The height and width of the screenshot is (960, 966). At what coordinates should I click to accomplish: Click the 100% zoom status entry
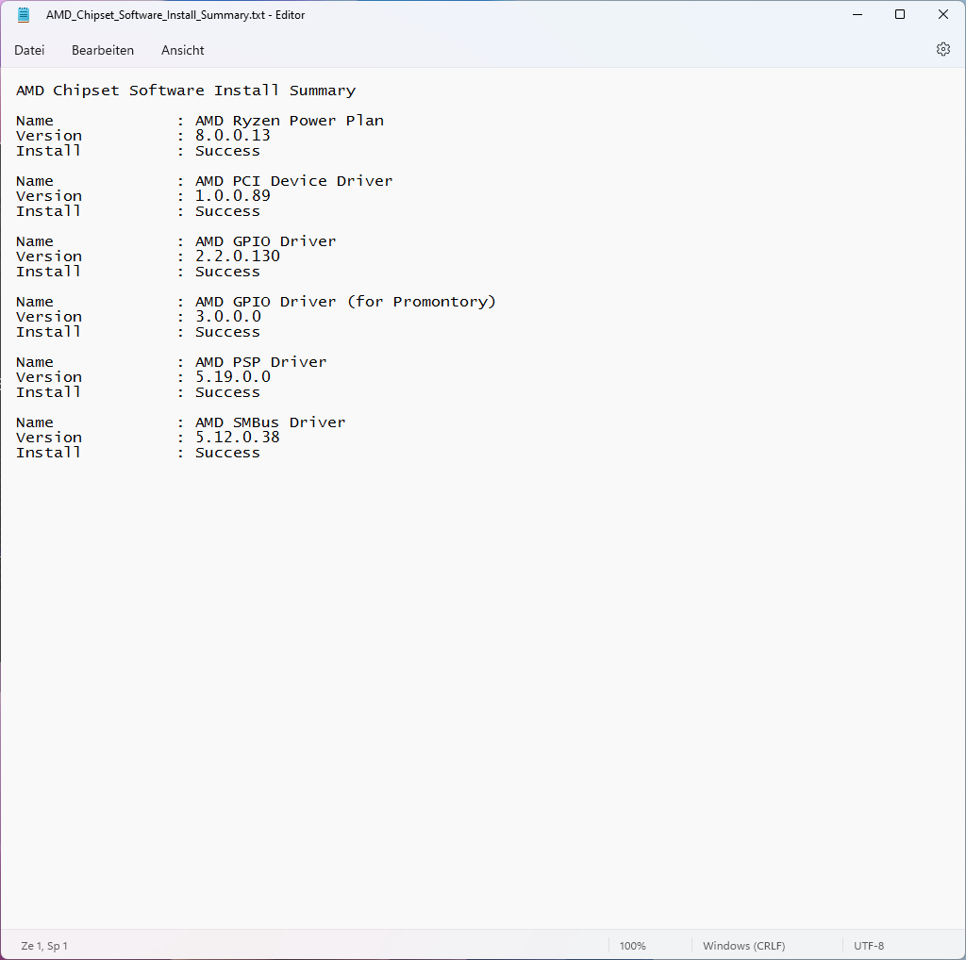[632, 946]
